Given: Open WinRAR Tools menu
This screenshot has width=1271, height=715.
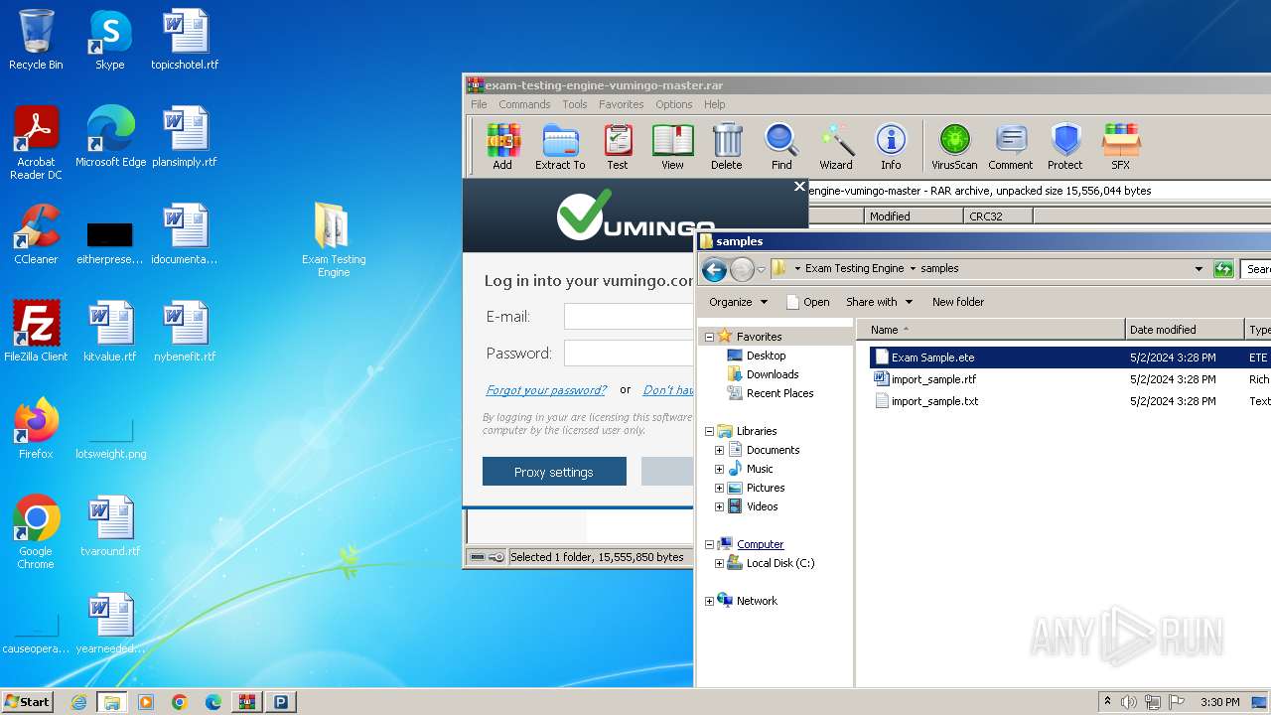Looking at the screenshot, I should pyautogui.click(x=575, y=104).
